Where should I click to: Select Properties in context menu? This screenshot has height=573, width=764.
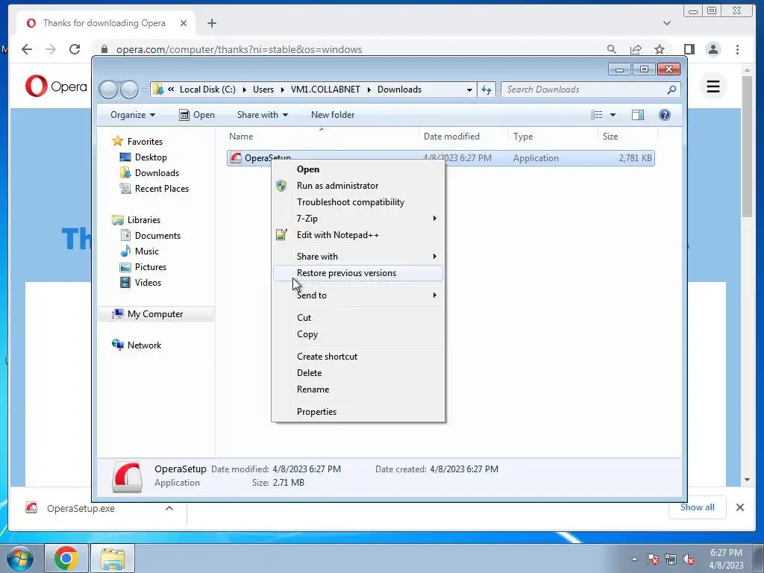click(x=358, y=412)
